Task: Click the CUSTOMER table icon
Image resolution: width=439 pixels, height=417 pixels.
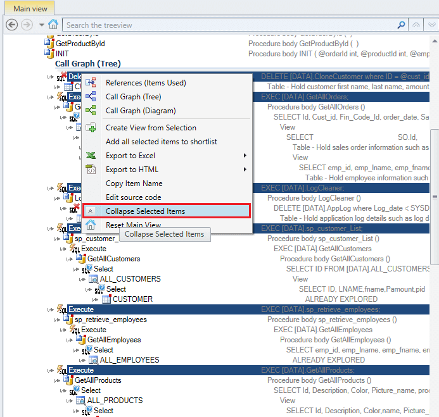Action: pyautogui.click(x=106, y=299)
